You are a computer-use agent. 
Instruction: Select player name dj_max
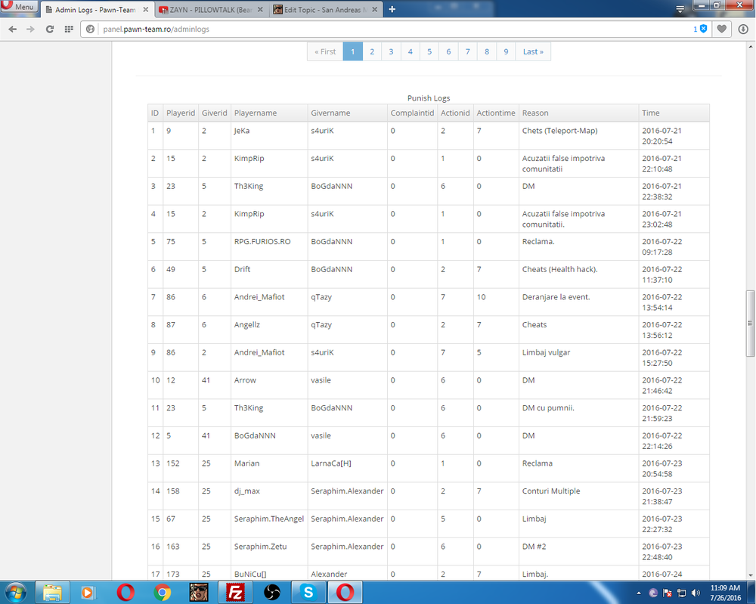pos(247,491)
